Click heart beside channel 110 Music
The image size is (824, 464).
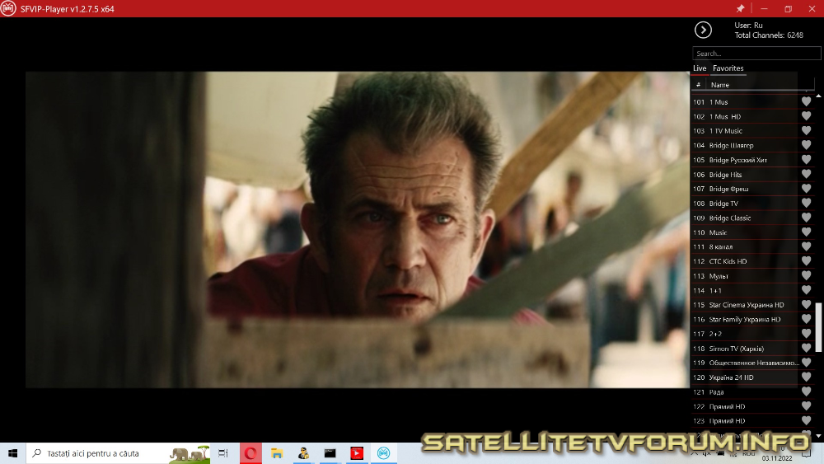click(806, 232)
